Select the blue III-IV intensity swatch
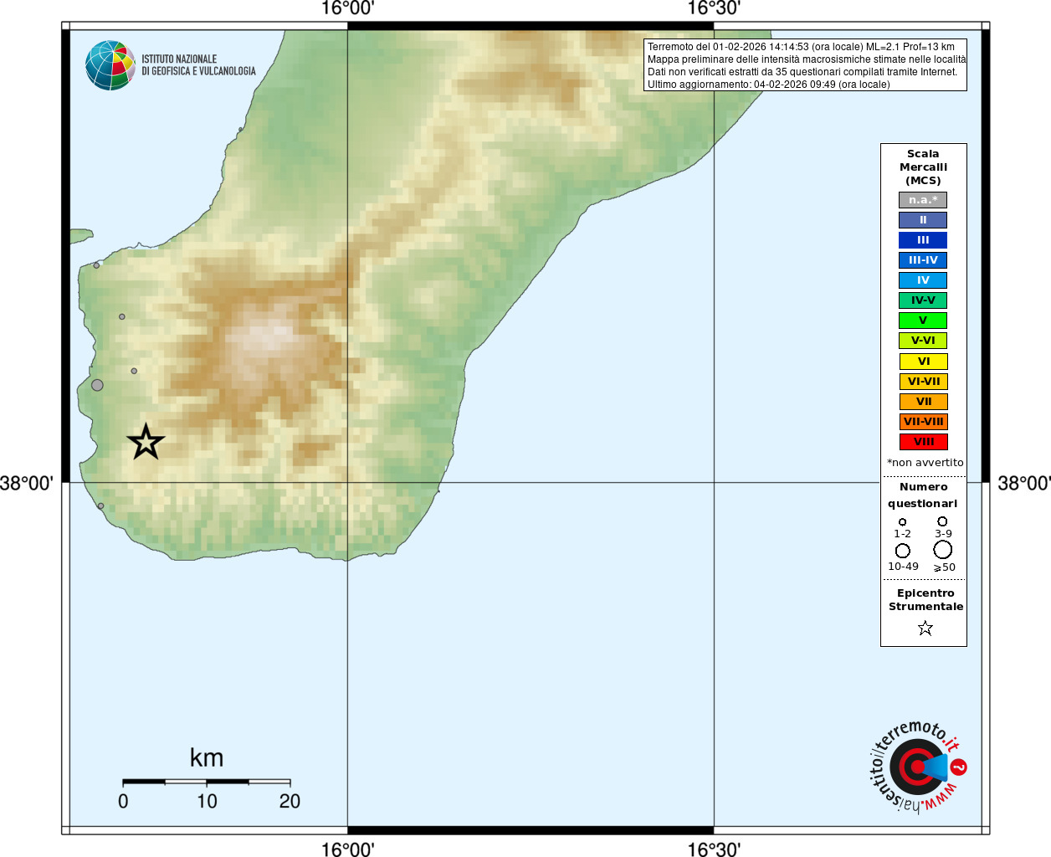 [x=923, y=260]
